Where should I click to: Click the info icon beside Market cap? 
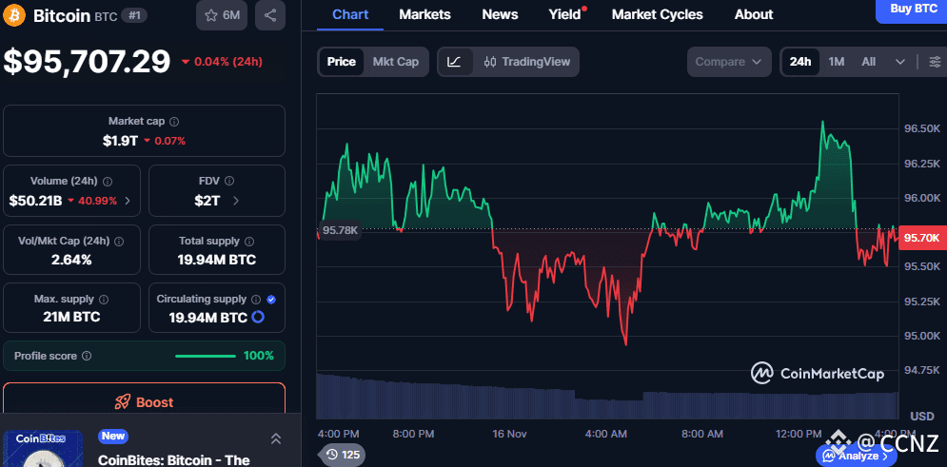174,122
